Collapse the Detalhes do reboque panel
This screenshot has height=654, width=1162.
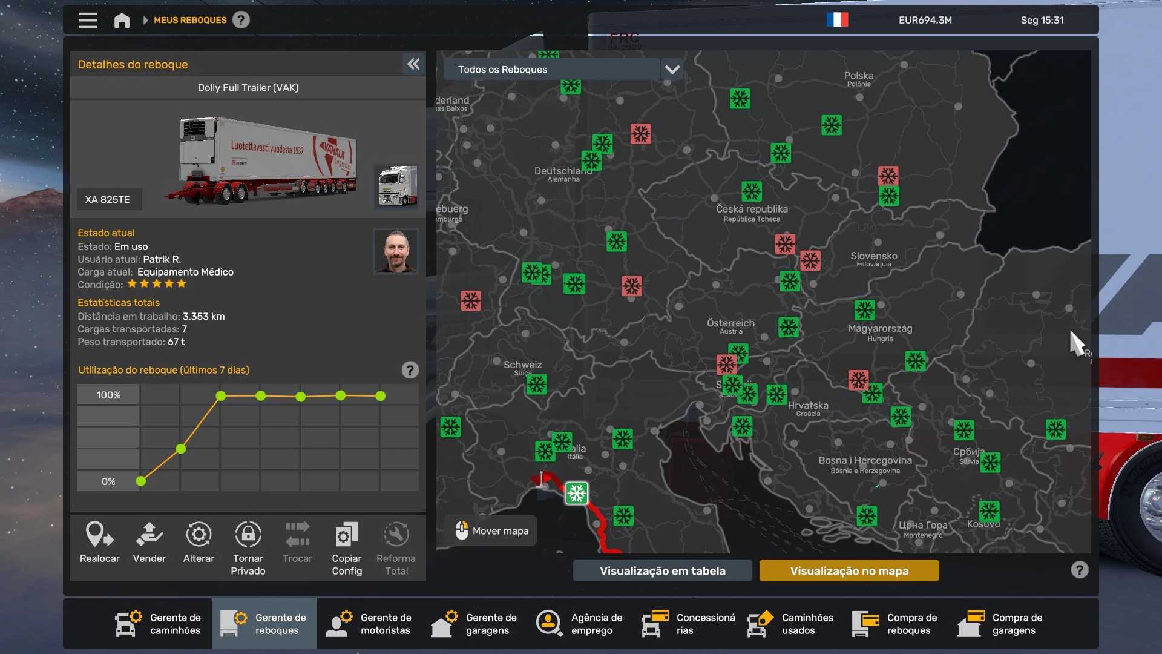tap(413, 64)
